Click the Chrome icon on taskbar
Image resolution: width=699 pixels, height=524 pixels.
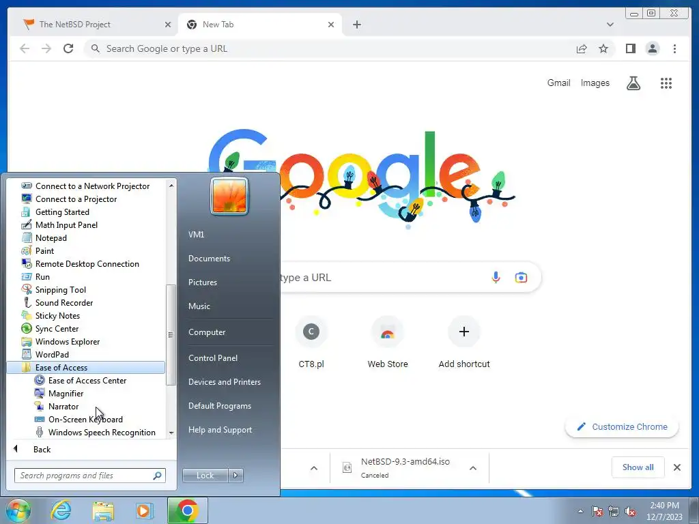coord(188,510)
